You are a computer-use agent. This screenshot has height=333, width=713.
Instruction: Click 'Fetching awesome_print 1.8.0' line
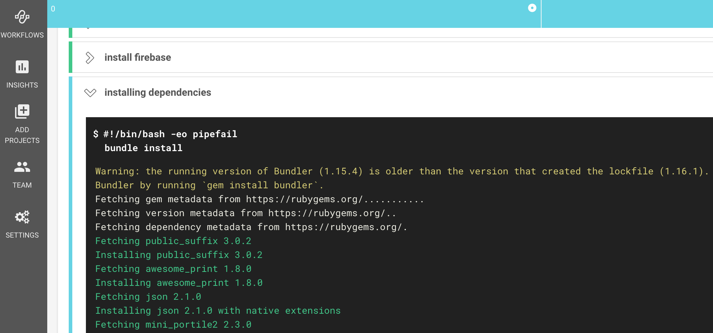pyautogui.click(x=173, y=269)
